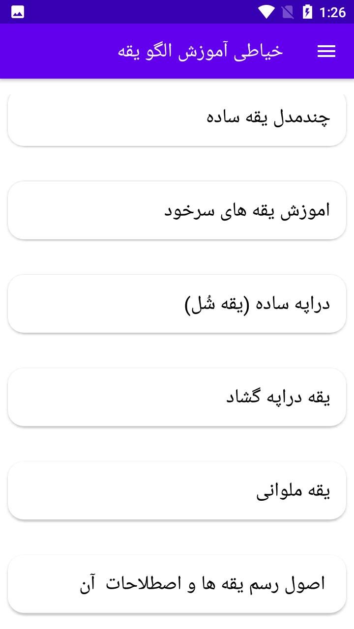Viewport: 354px width, 629px height.
Task: Select the دراپه ساده (یقه شُل) card
Action: click(177, 304)
